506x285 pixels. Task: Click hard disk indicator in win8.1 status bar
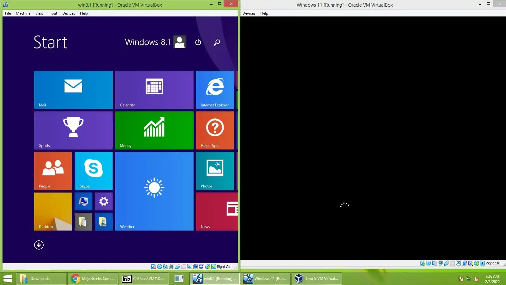point(154,267)
